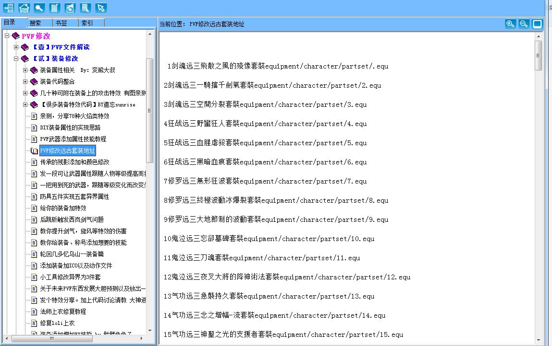Screen dimensions: 552x346
Task: Select the 索引 tab
Action: click(x=87, y=23)
